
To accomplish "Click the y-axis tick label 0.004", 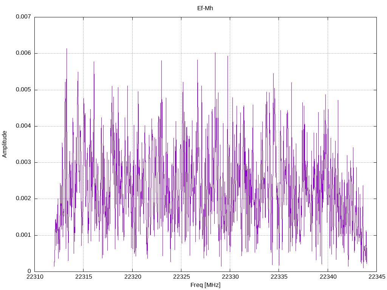I will point(23,126).
